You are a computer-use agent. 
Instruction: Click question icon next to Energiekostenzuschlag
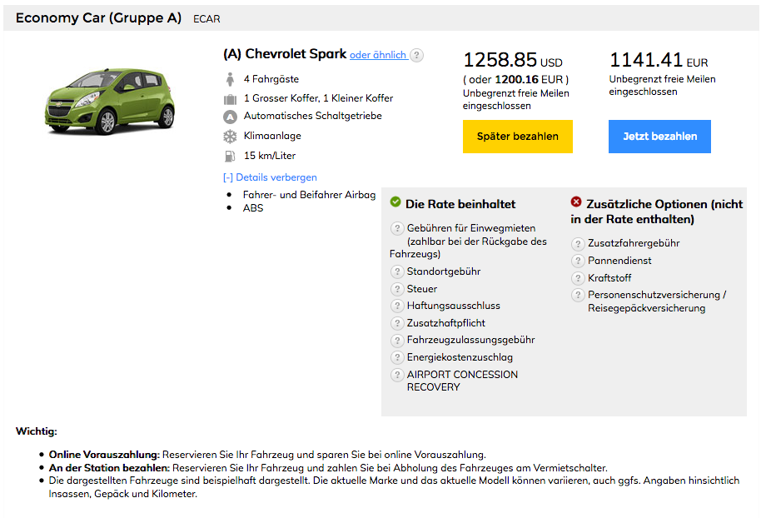pyautogui.click(x=397, y=357)
